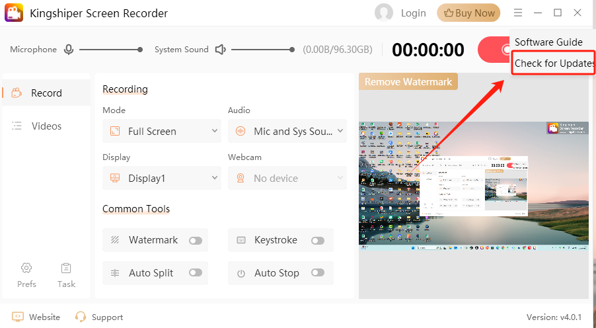The image size is (596, 328).
Task: Start recording with the red record button
Action: pos(494,50)
